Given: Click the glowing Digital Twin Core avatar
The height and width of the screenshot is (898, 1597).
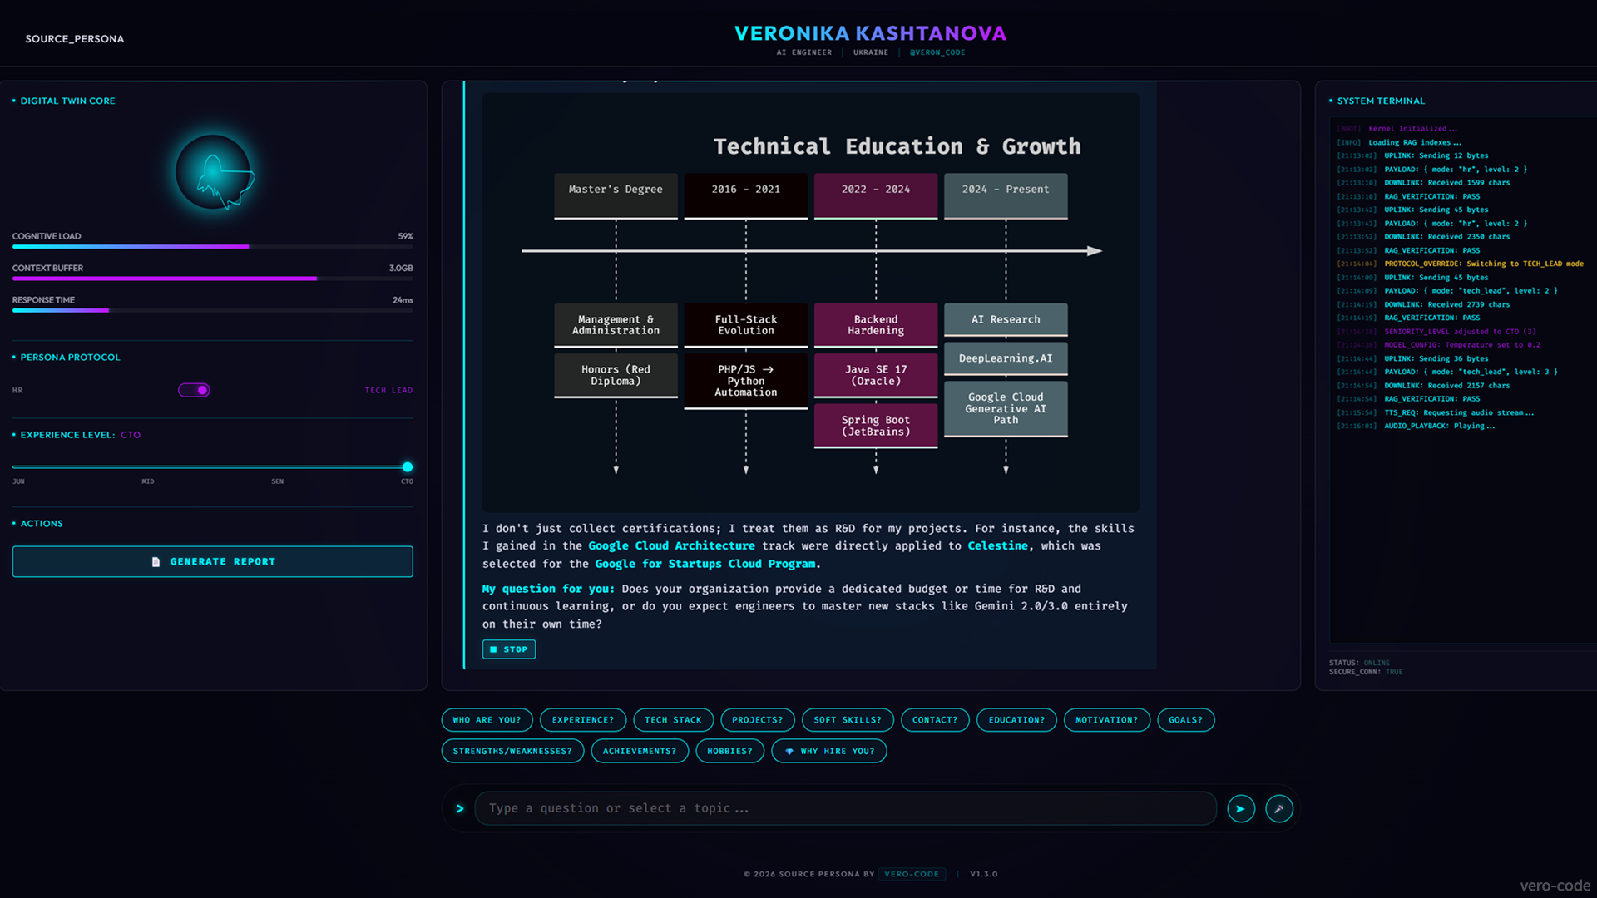Looking at the screenshot, I should point(213,170).
